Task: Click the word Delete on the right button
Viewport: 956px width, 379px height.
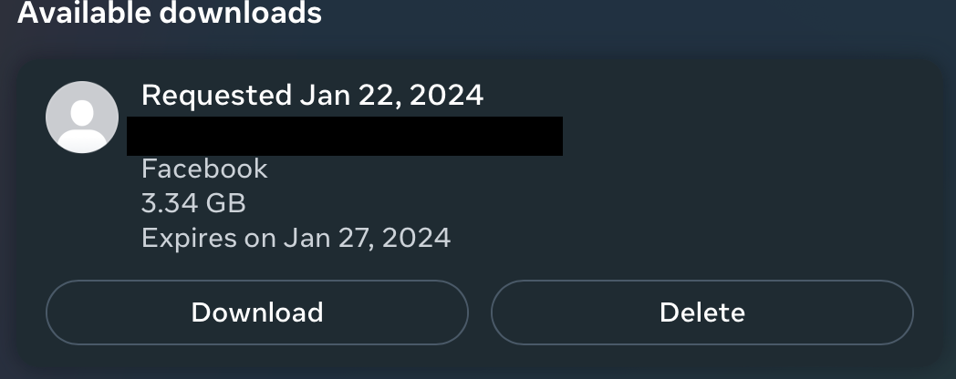Action: click(701, 312)
